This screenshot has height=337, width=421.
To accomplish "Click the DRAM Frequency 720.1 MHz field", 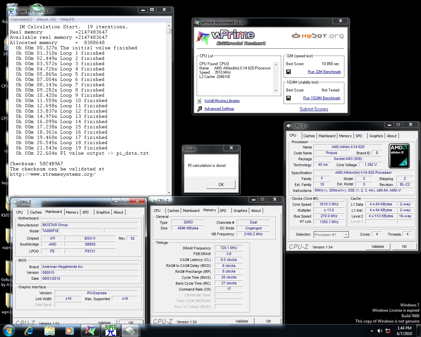I will coord(229,248).
